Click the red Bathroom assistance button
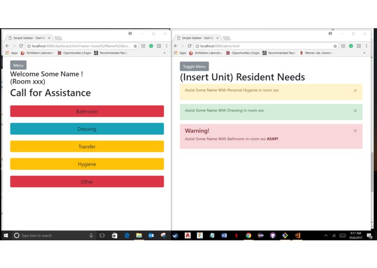The width and height of the screenshot is (377, 268). point(87,111)
